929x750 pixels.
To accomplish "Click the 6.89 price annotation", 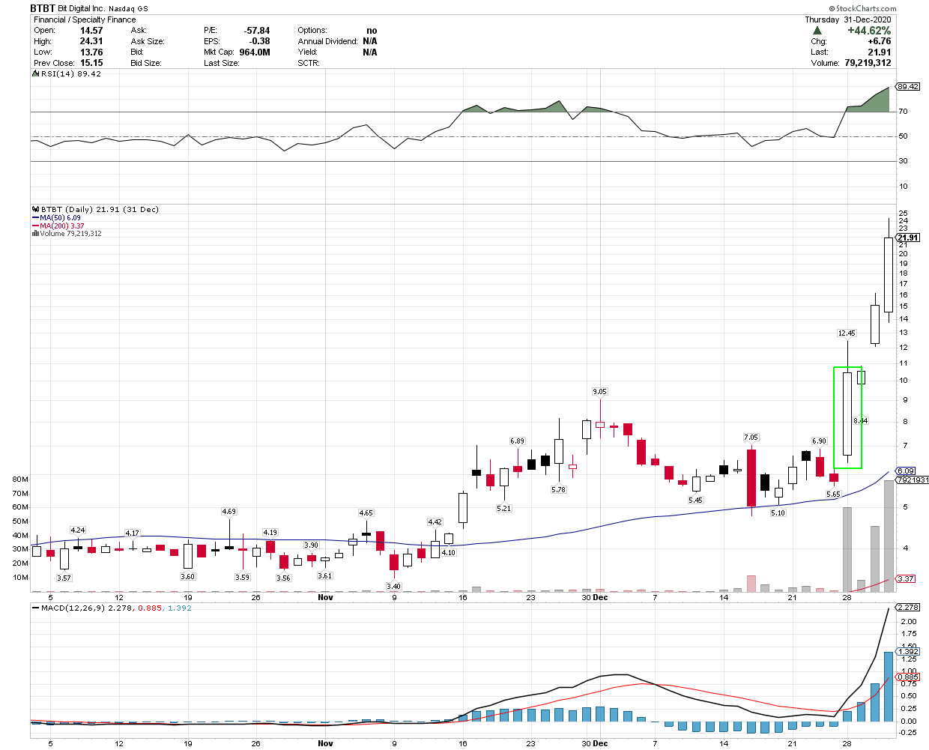I will pos(517,442).
